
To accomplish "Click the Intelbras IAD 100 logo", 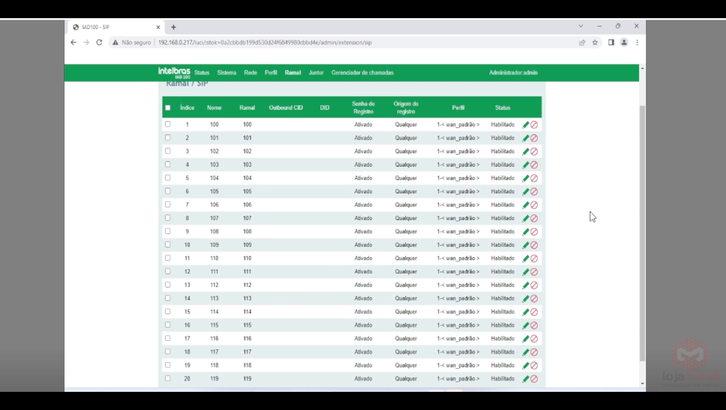I will click(x=174, y=73).
